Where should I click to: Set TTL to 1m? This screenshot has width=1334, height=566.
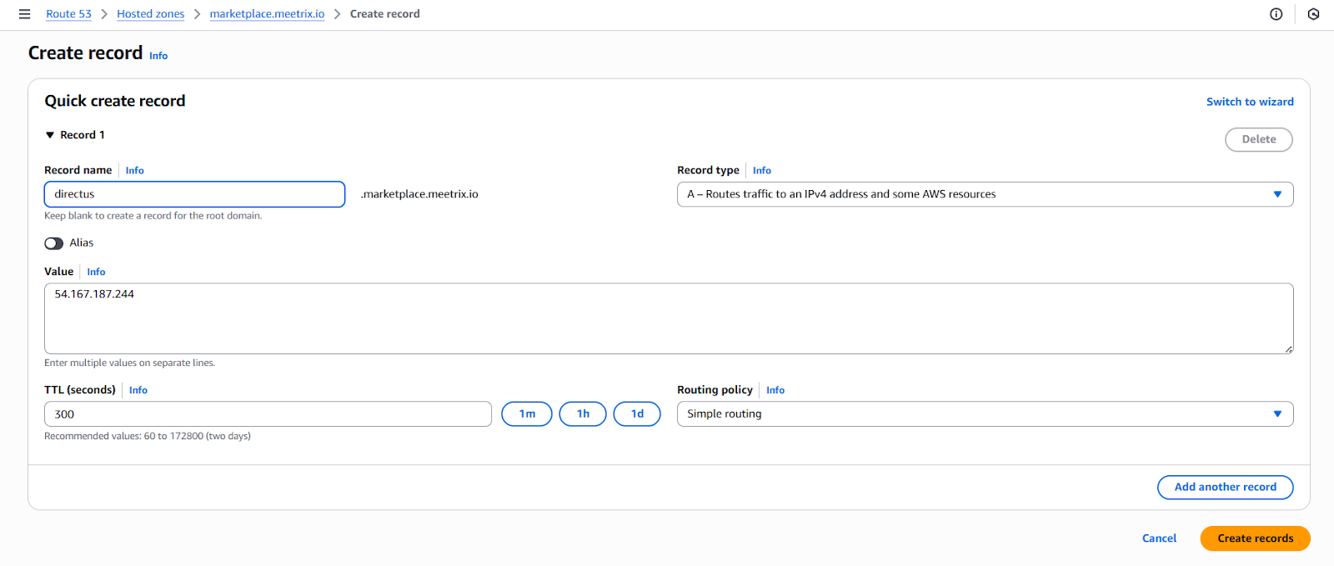[527, 414]
